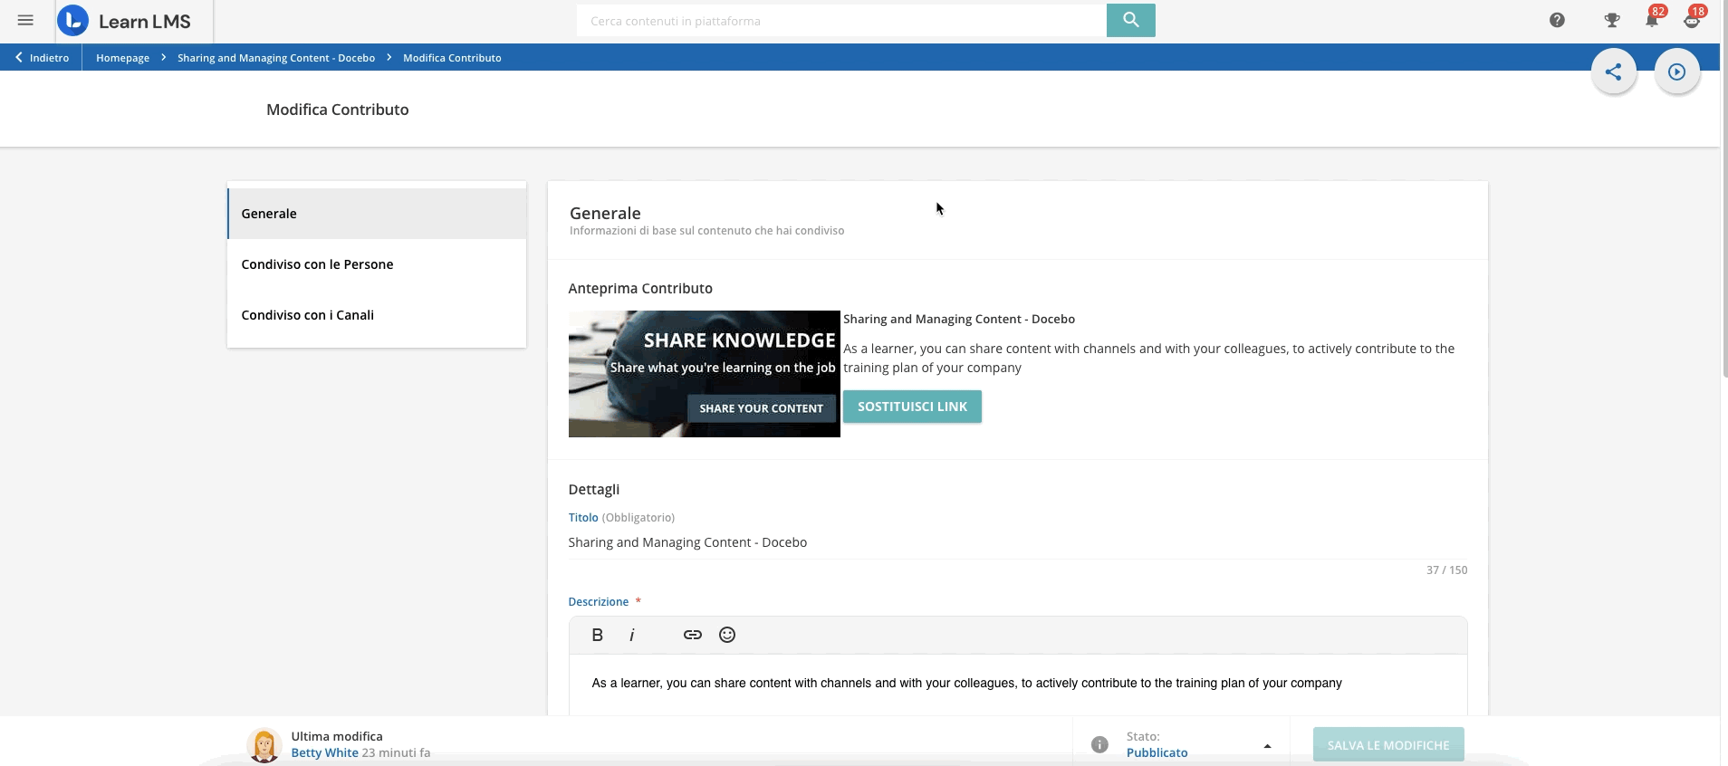Focus the platform search field
Screen dimensions: 1728x766
coord(841,21)
